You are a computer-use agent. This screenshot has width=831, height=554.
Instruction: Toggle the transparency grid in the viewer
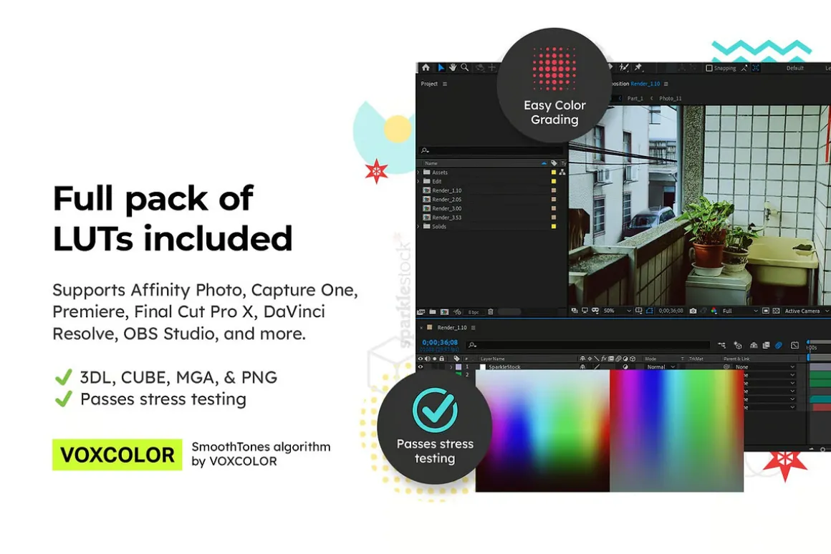click(776, 311)
